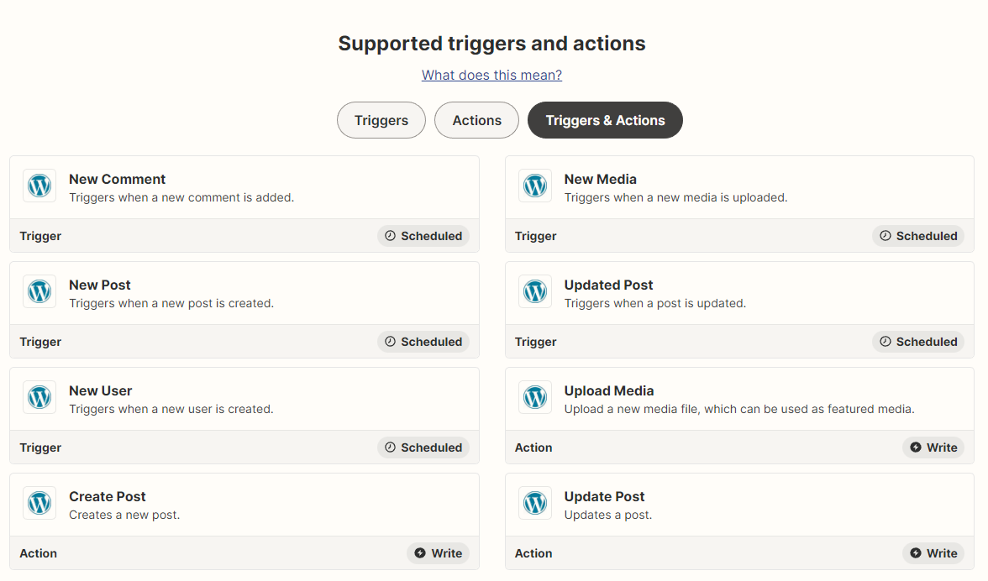This screenshot has width=988, height=581.
Task: Open the Updated Post trigger title
Action: [x=608, y=285]
